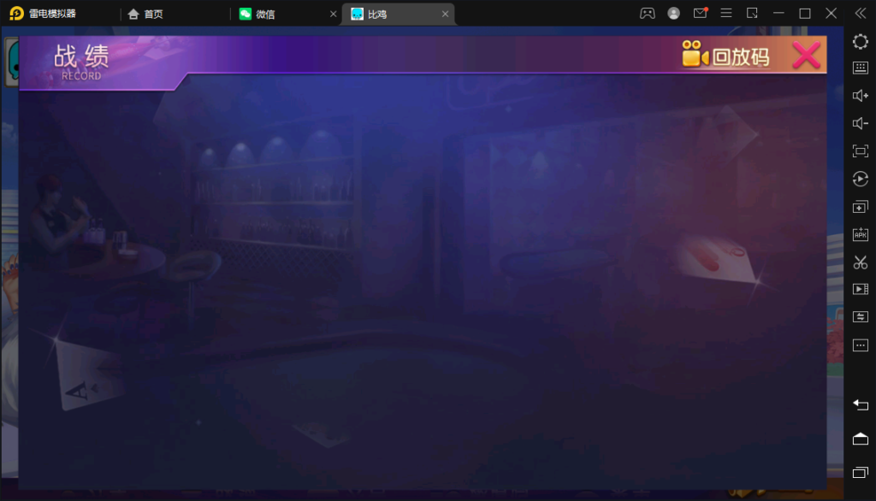The width and height of the screenshot is (876, 501).
Task: Decrease the emulator volume
Action: [x=861, y=124]
